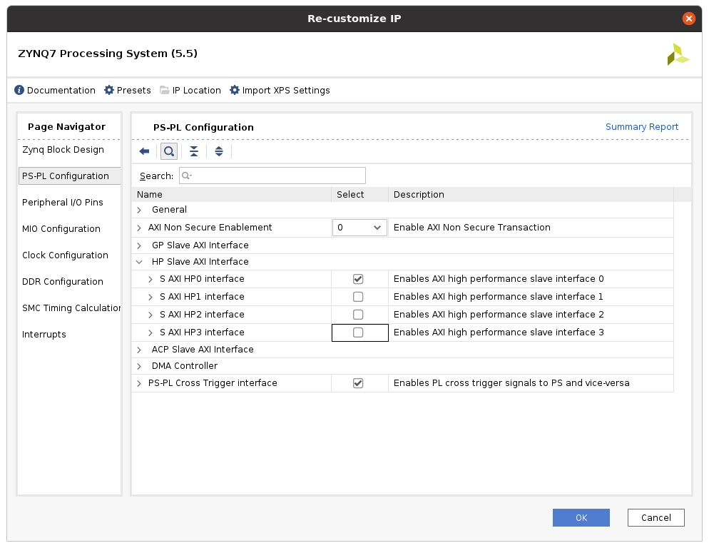Click the Collapse All toolbar icon
709x548 pixels.
(x=194, y=151)
